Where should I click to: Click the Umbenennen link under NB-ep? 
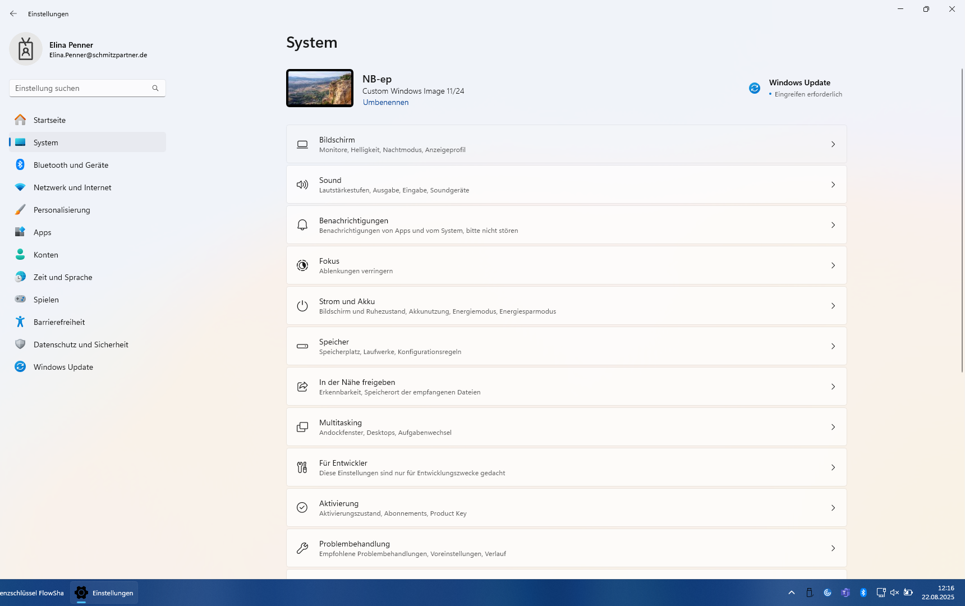click(385, 102)
